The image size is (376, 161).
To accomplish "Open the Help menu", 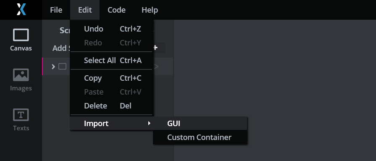I will tap(150, 10).
